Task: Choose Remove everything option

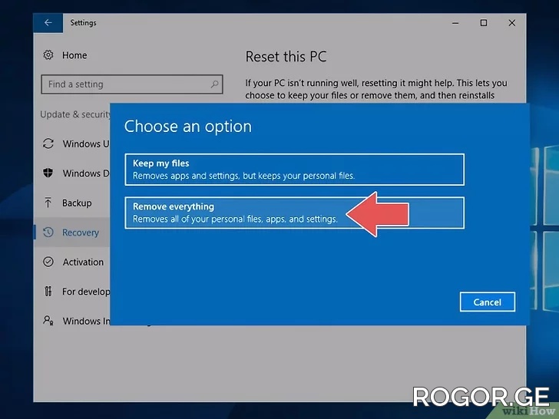Action: coord(295,213)
